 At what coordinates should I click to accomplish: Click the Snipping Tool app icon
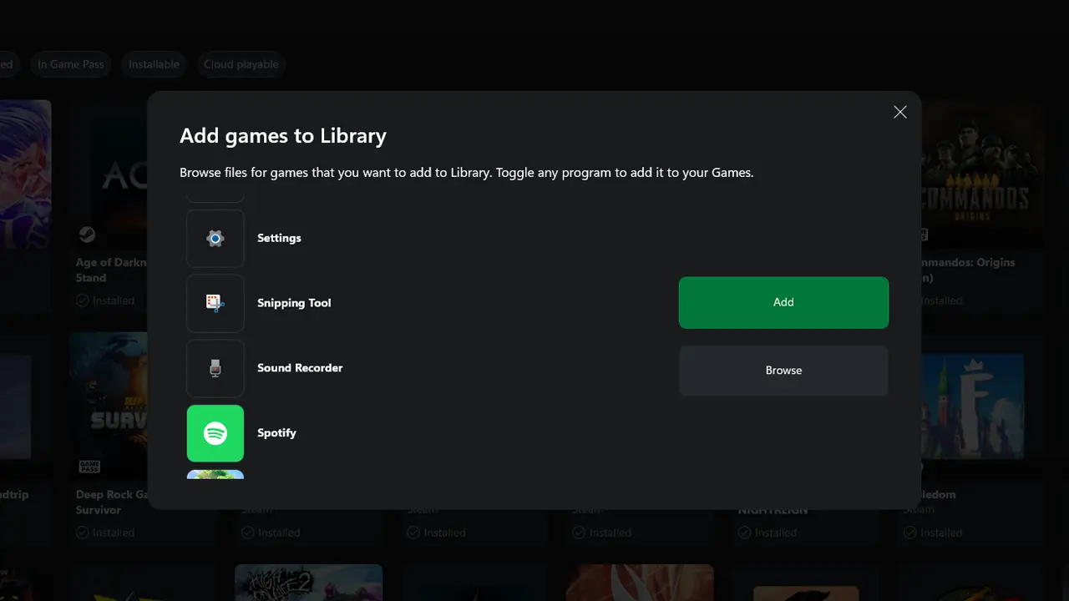[215, 304]
